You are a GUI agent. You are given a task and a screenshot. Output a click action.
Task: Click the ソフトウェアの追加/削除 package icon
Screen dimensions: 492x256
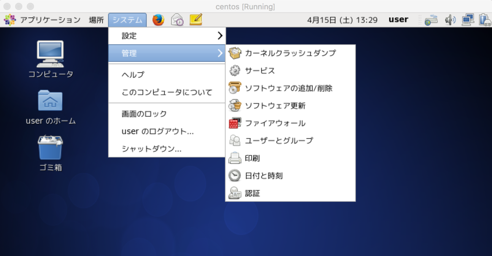coord(234,88)
